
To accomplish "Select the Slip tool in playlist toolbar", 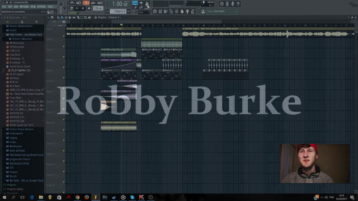I will pos(74,17).
